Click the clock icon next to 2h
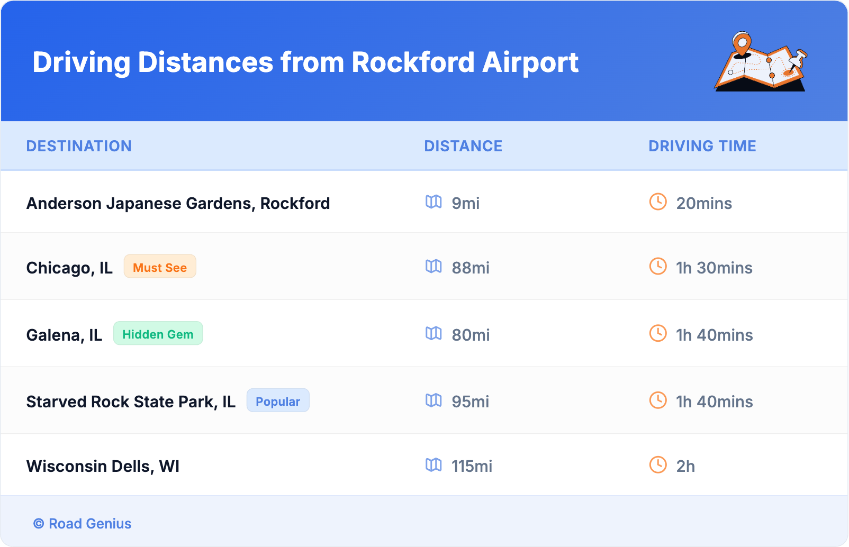Image resolution: width=849 pixels, height=547 pixels. pyautogui.click(x=658, y=465)
